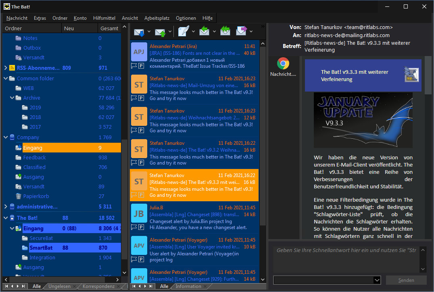Screen dimensions: 434x292
Task: Toggle parked P on selected v9.3.3 message
Action: pyautogui.click(x=141, y=195)
